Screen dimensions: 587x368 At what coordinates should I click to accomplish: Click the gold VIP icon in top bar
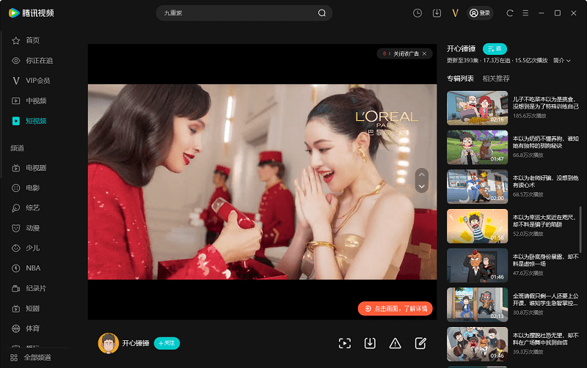tap(456, 13)
